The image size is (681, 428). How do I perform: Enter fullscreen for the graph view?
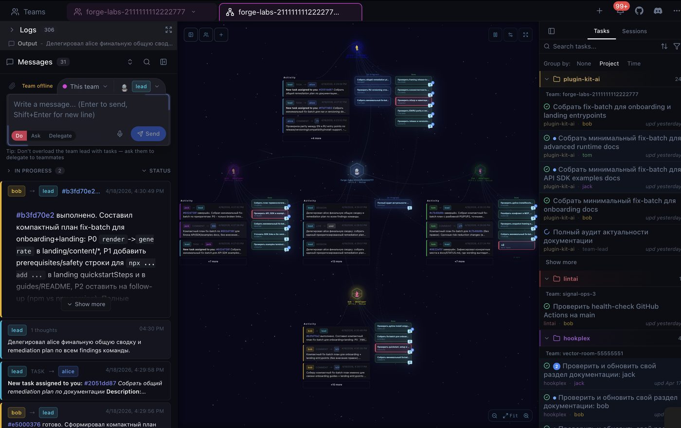click(x=525, y=35)
